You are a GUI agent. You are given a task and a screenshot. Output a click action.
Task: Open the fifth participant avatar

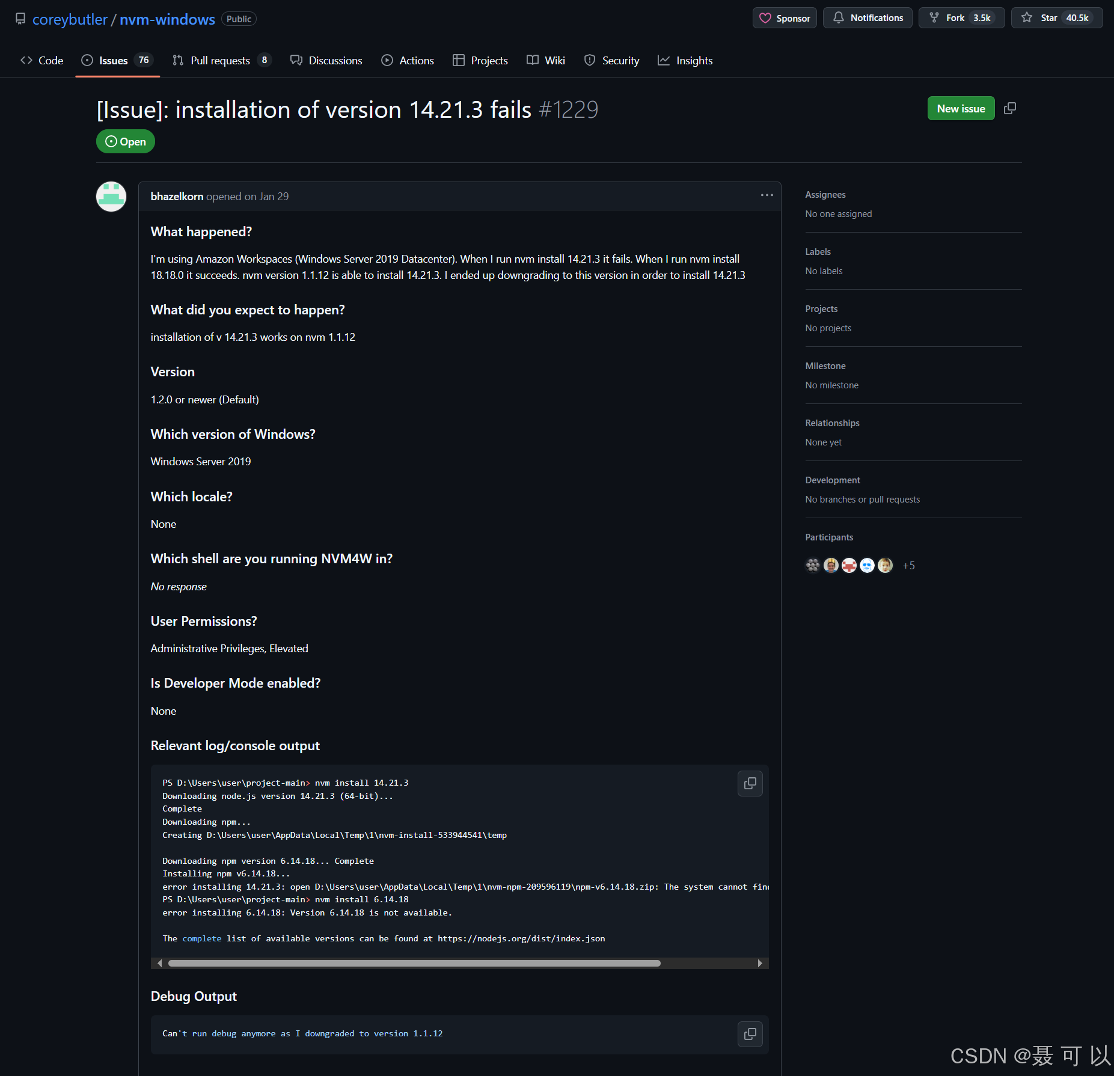pos(885,566)
